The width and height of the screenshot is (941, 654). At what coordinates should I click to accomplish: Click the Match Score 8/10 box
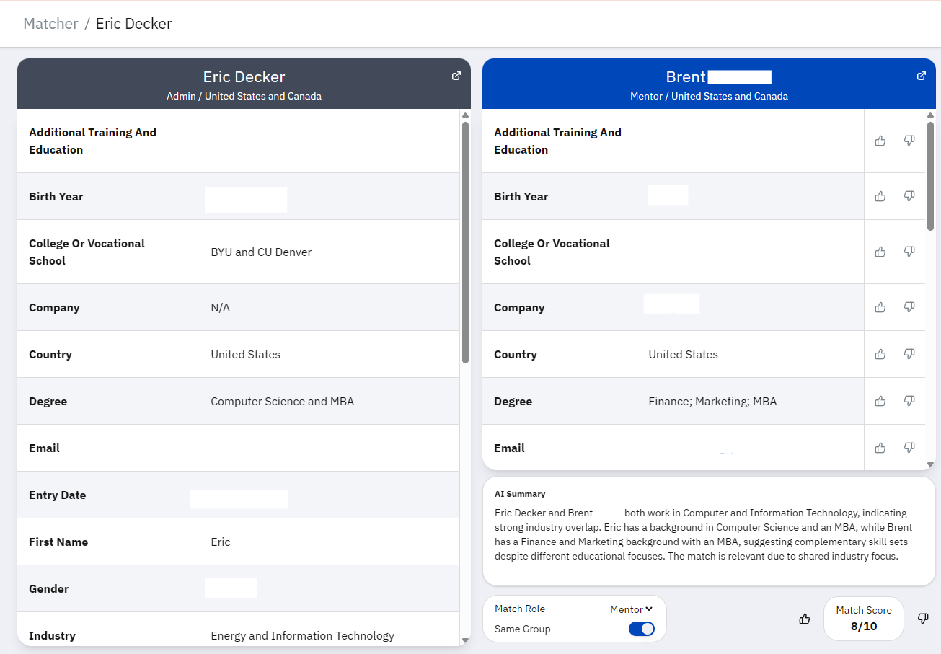863,619
